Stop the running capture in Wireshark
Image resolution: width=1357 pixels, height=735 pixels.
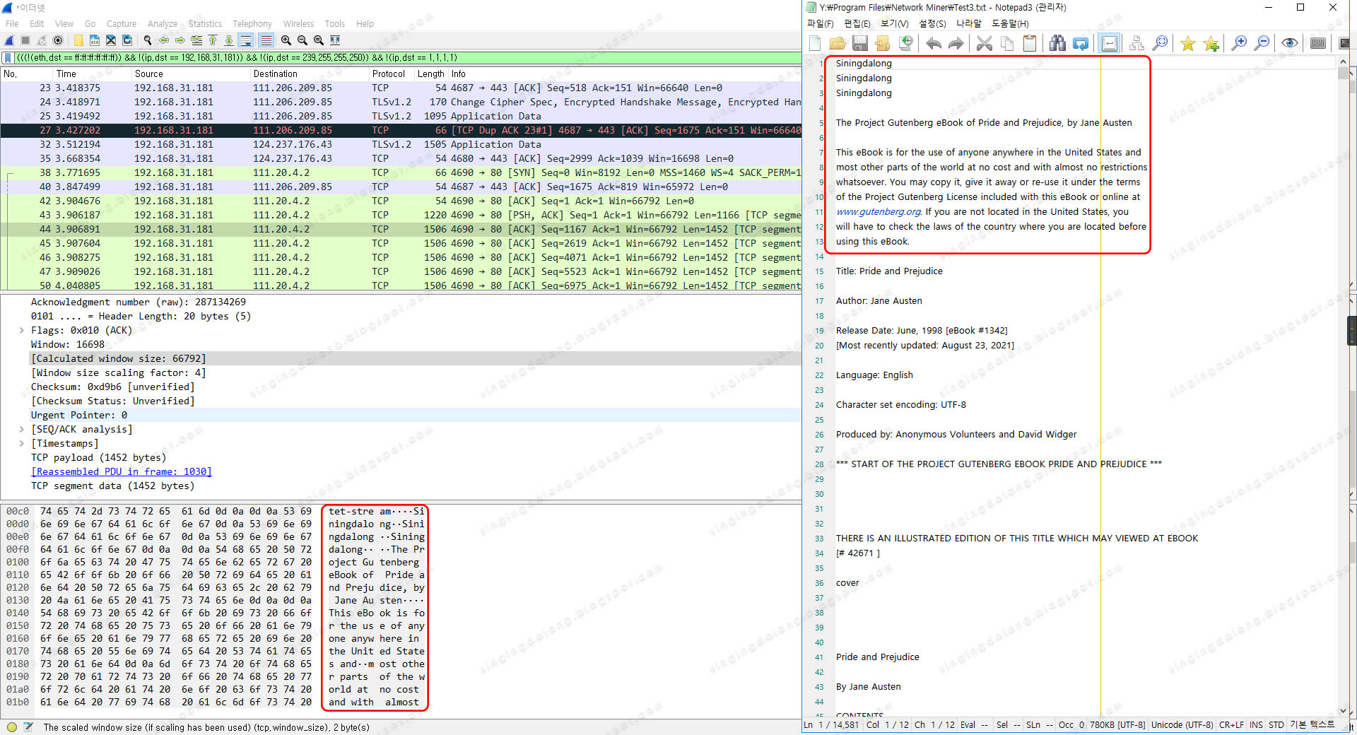click(x=25, y=40)
